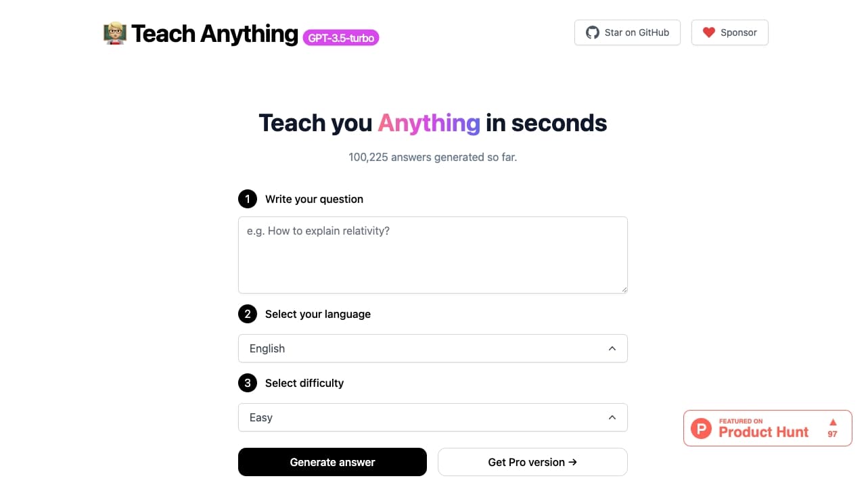Open Get Pro version link
The image size is (866, 487).
click(x=532, y=462)
